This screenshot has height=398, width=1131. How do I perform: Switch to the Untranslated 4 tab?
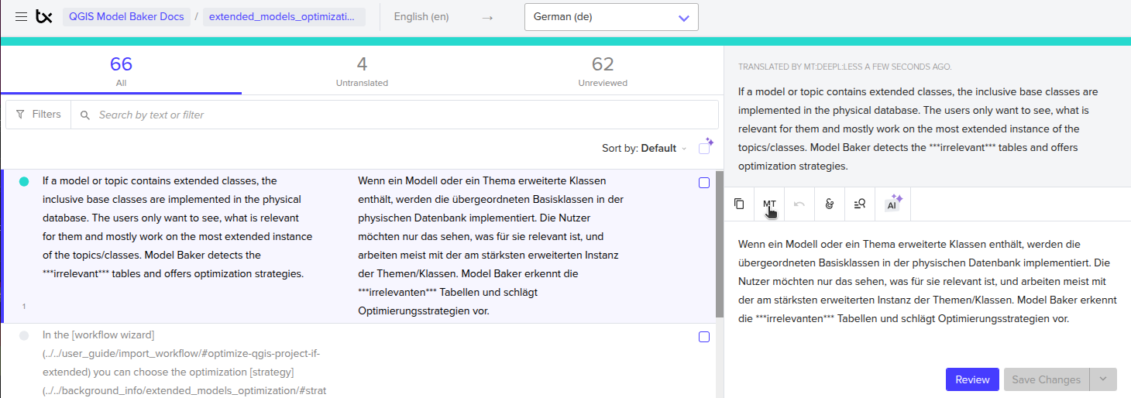coord(362,71)
